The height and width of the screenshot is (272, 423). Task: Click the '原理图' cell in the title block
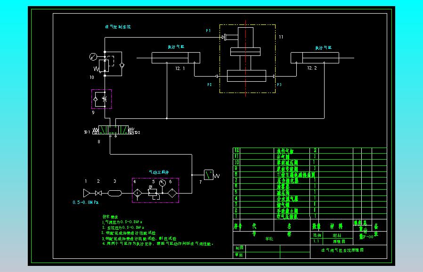coord(339,241)
